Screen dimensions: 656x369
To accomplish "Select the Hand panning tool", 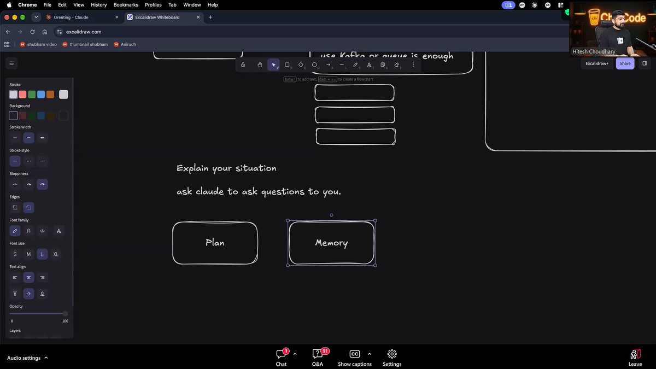I will point(260,65).
